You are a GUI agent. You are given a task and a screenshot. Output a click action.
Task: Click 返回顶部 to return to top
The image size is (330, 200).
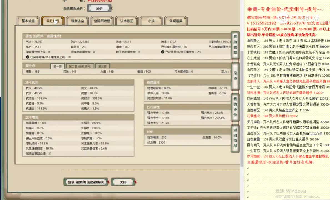(x=235, y=138)
